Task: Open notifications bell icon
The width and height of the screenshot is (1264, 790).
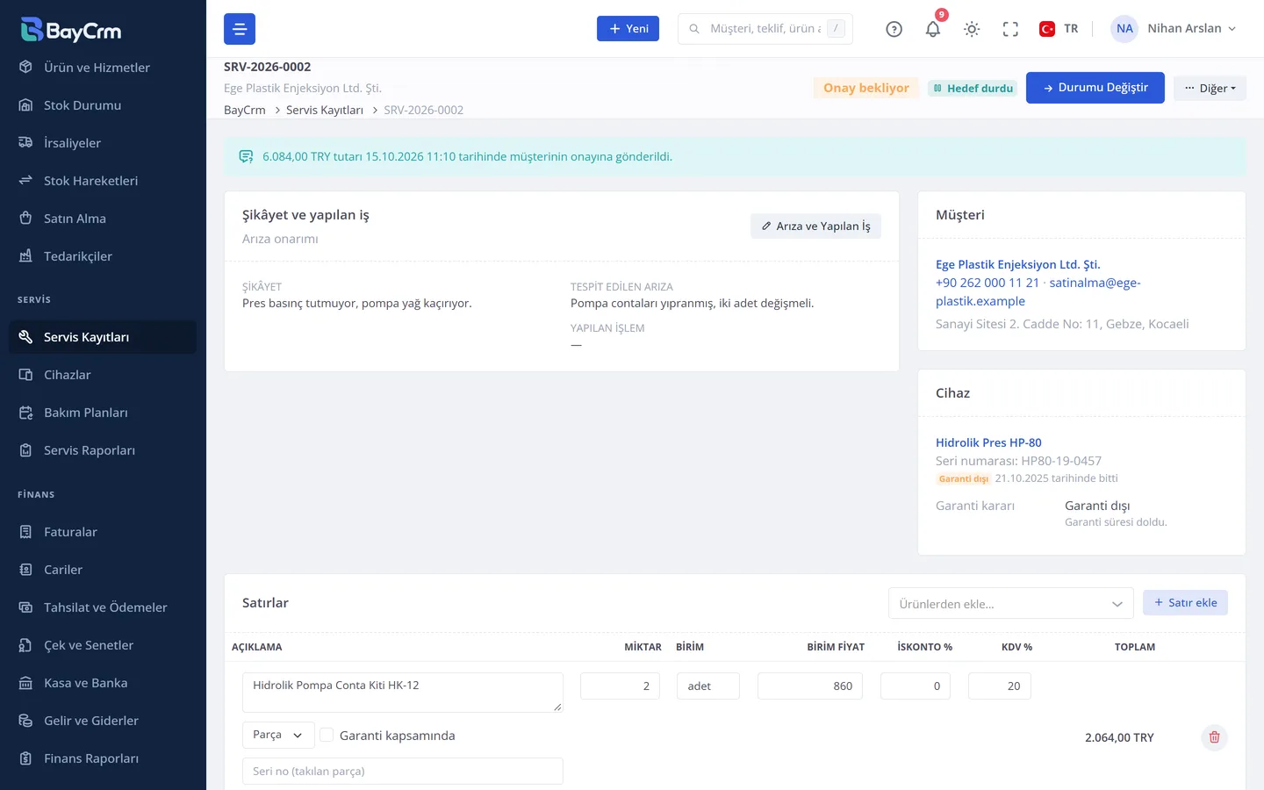Action: coord(932,29)
